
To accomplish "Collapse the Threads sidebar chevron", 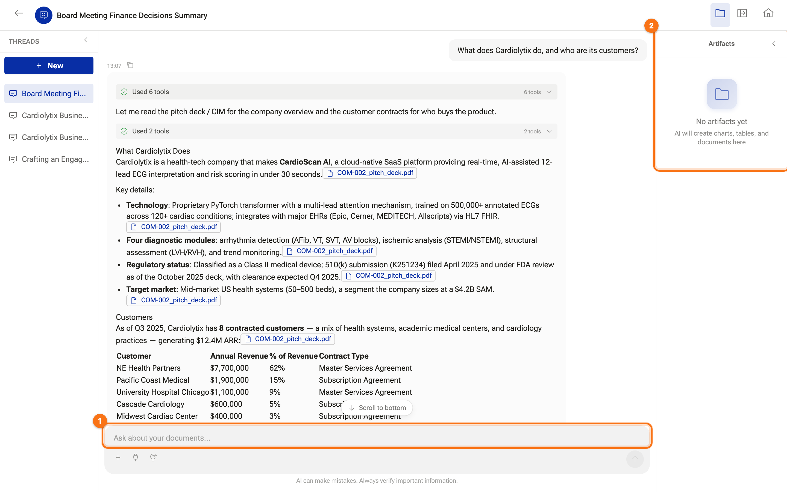I will [86, 40].
